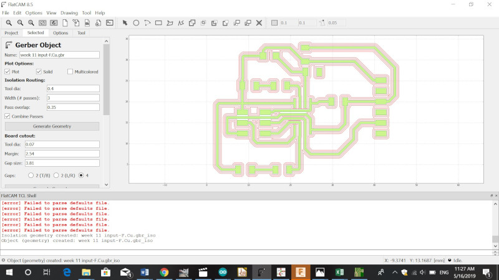The width and height of the screenshot is (499, 280).
Task: Click the side panel scroll up arrow
Action: 106,41
